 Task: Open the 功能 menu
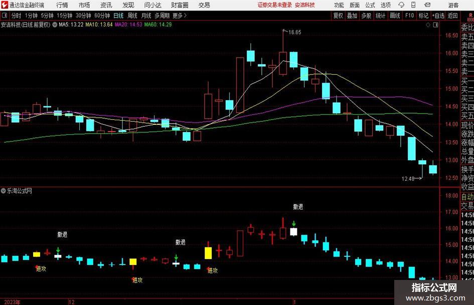[x=339, y=5]
